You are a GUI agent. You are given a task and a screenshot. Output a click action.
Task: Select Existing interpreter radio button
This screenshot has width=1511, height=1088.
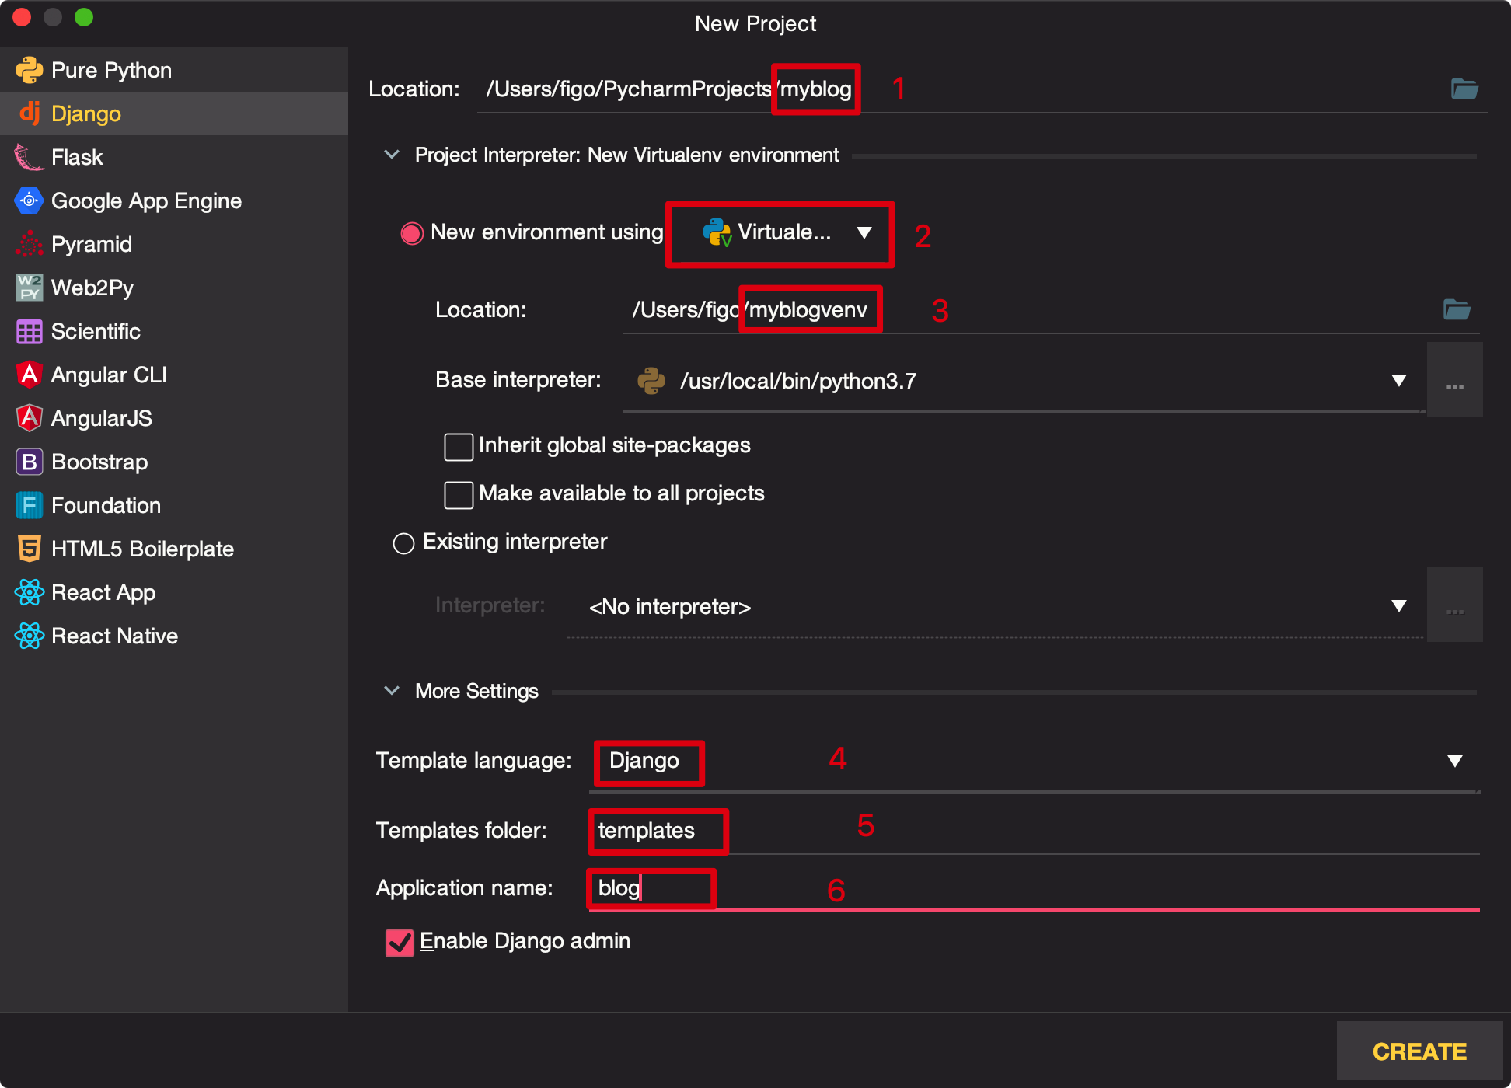coord(403,542)
